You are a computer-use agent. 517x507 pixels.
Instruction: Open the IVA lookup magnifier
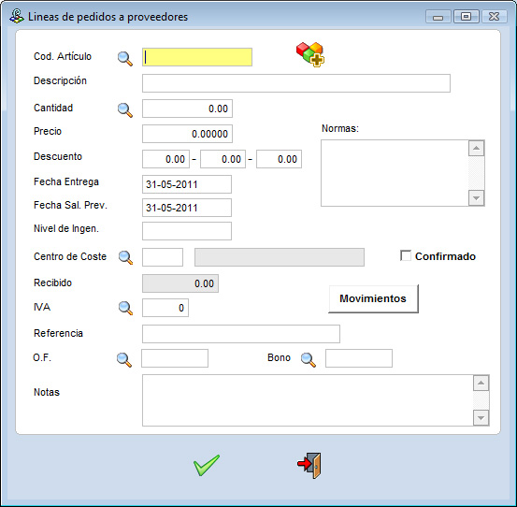[125, 308]
